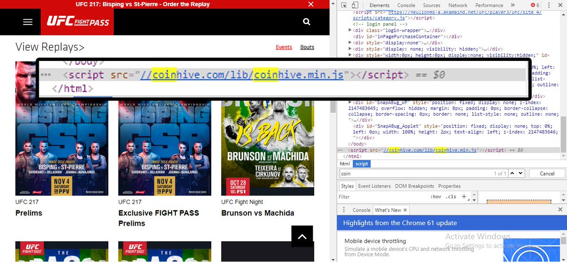The width and height of the screenshot is (567, 262).
Task: Close the bottom DevTools drawer
Action: (560, 210)
